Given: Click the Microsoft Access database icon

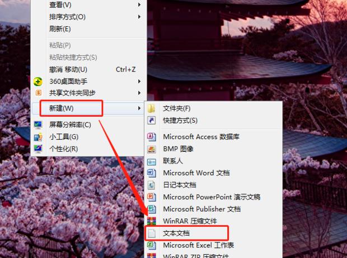Looking at the screenshot, I should [151, 137].
